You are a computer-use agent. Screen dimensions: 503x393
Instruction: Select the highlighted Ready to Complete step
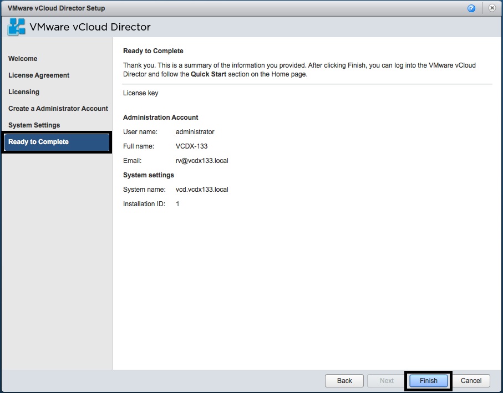coord(38,141)
